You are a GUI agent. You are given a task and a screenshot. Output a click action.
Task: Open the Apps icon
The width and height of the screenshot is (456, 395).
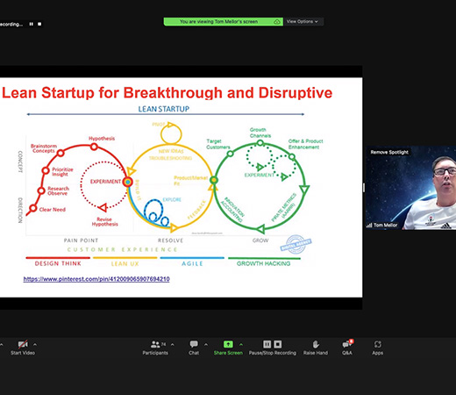point(377,344)
